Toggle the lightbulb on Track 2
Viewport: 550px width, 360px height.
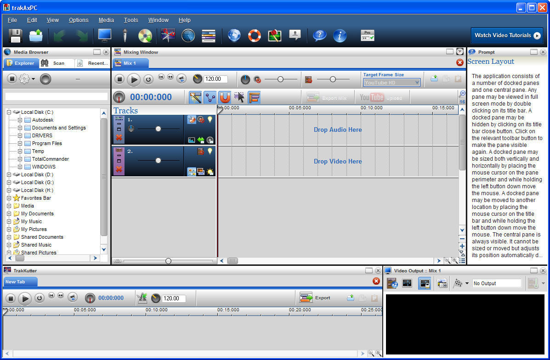click(211, 151)
